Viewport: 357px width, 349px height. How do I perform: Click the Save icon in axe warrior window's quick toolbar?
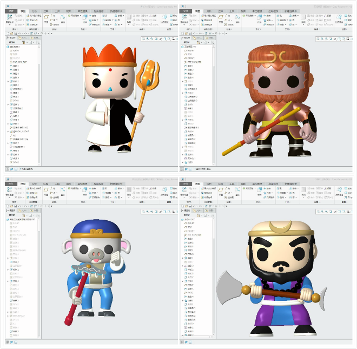coord(190,206)
